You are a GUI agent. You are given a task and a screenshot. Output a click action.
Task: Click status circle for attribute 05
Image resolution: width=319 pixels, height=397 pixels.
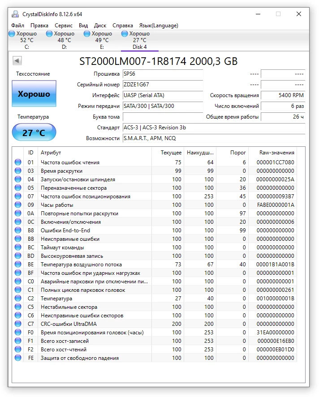18,188
